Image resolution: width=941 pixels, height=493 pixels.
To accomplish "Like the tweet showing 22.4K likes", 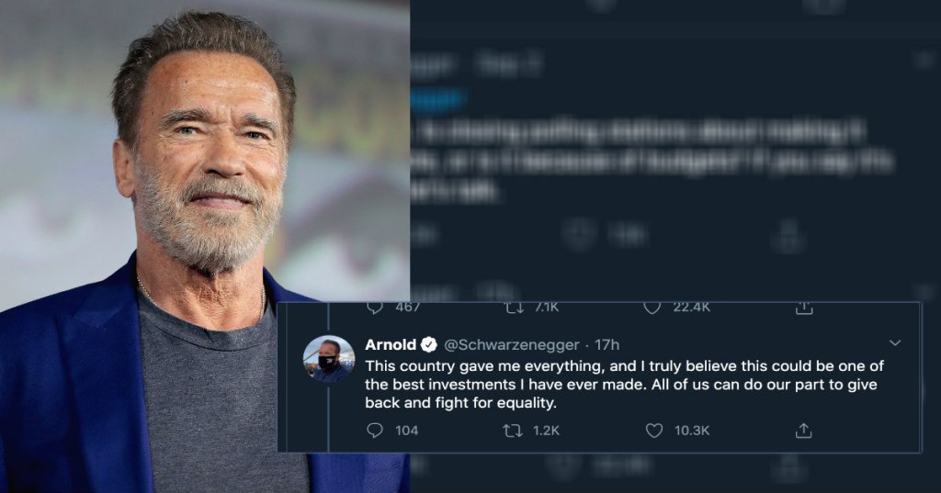I will click(x=653, y=308).
